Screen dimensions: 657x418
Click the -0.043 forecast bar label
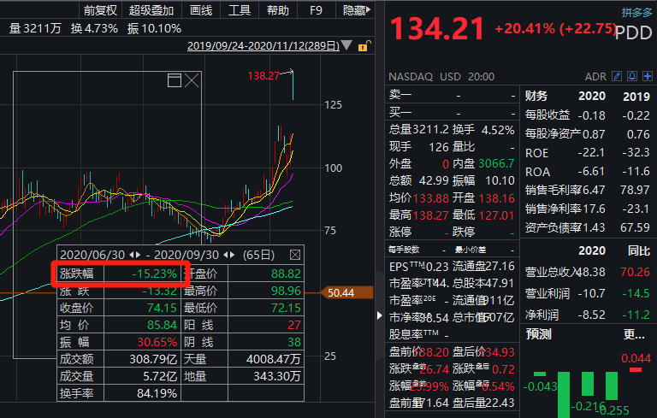click(540, 386)
